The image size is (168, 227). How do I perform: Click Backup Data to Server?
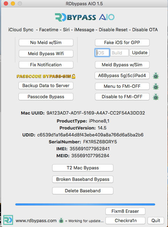(46, 86)
